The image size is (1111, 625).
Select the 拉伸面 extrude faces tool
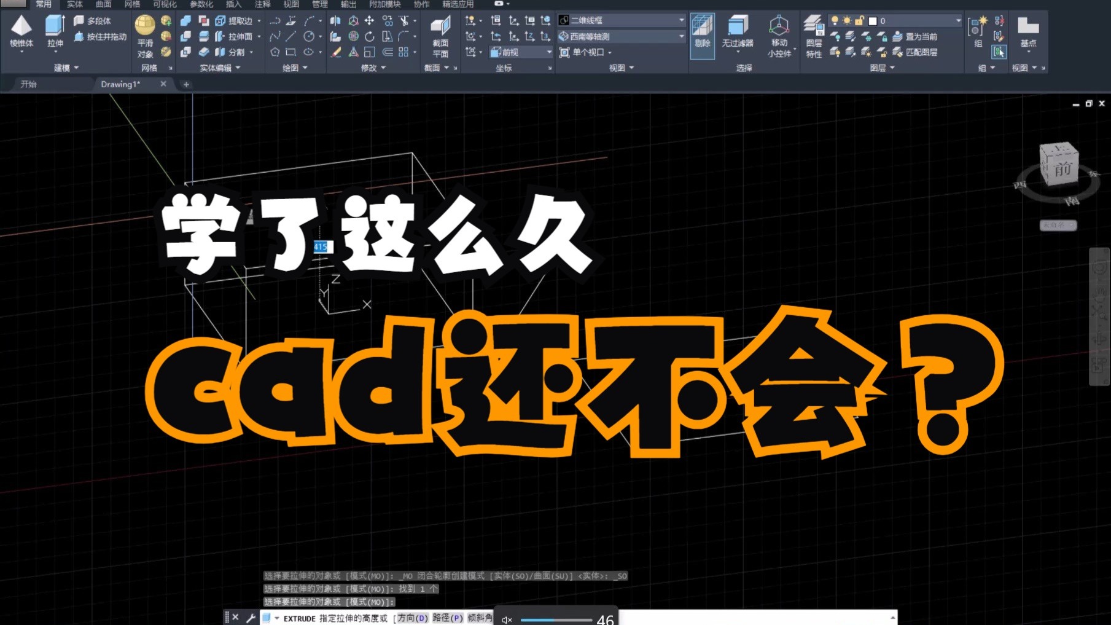click(233, 37)
